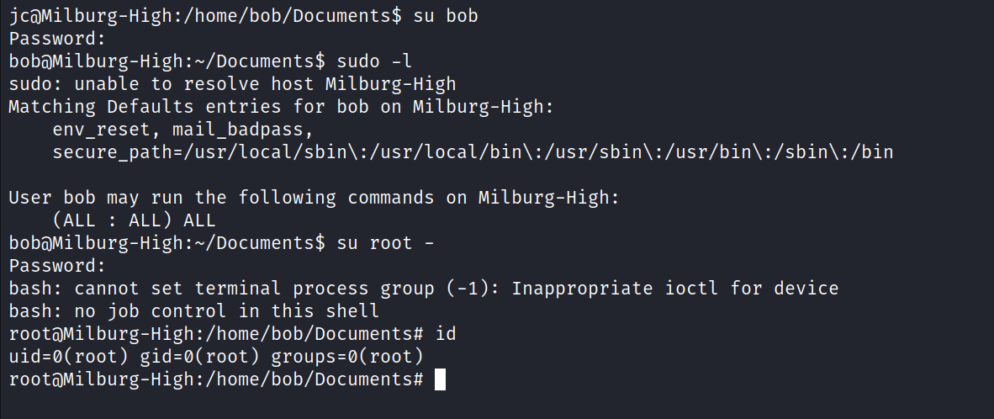Click the 'id' command after the root prompt
The width and height of the screenshot is (994, 419).
[x=446, y=334]
